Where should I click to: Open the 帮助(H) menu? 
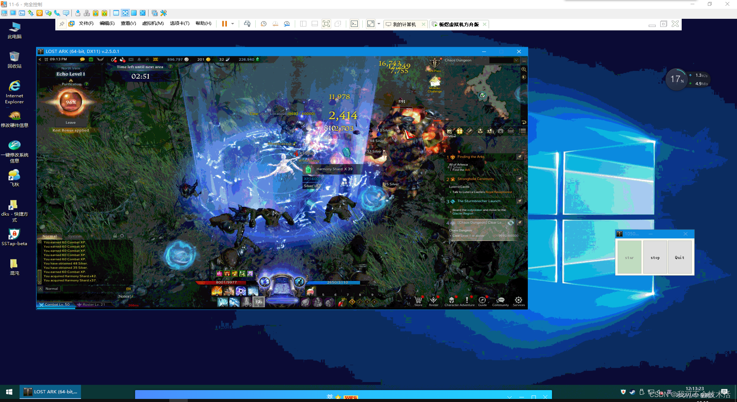[x=203, y=23]
